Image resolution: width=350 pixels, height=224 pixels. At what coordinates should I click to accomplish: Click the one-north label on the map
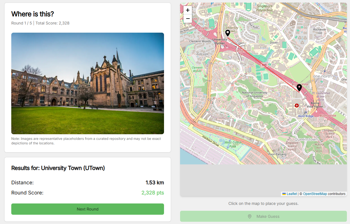tap(322, 76)
